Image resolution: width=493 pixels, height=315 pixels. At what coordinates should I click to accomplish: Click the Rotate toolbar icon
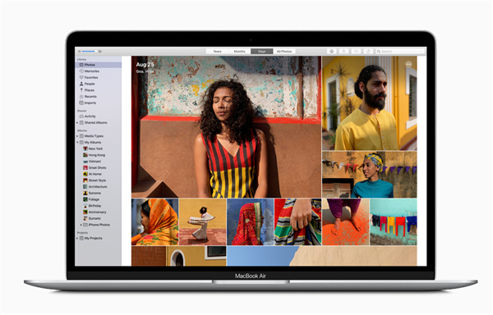pyautogui.click(x=368, y=52)
